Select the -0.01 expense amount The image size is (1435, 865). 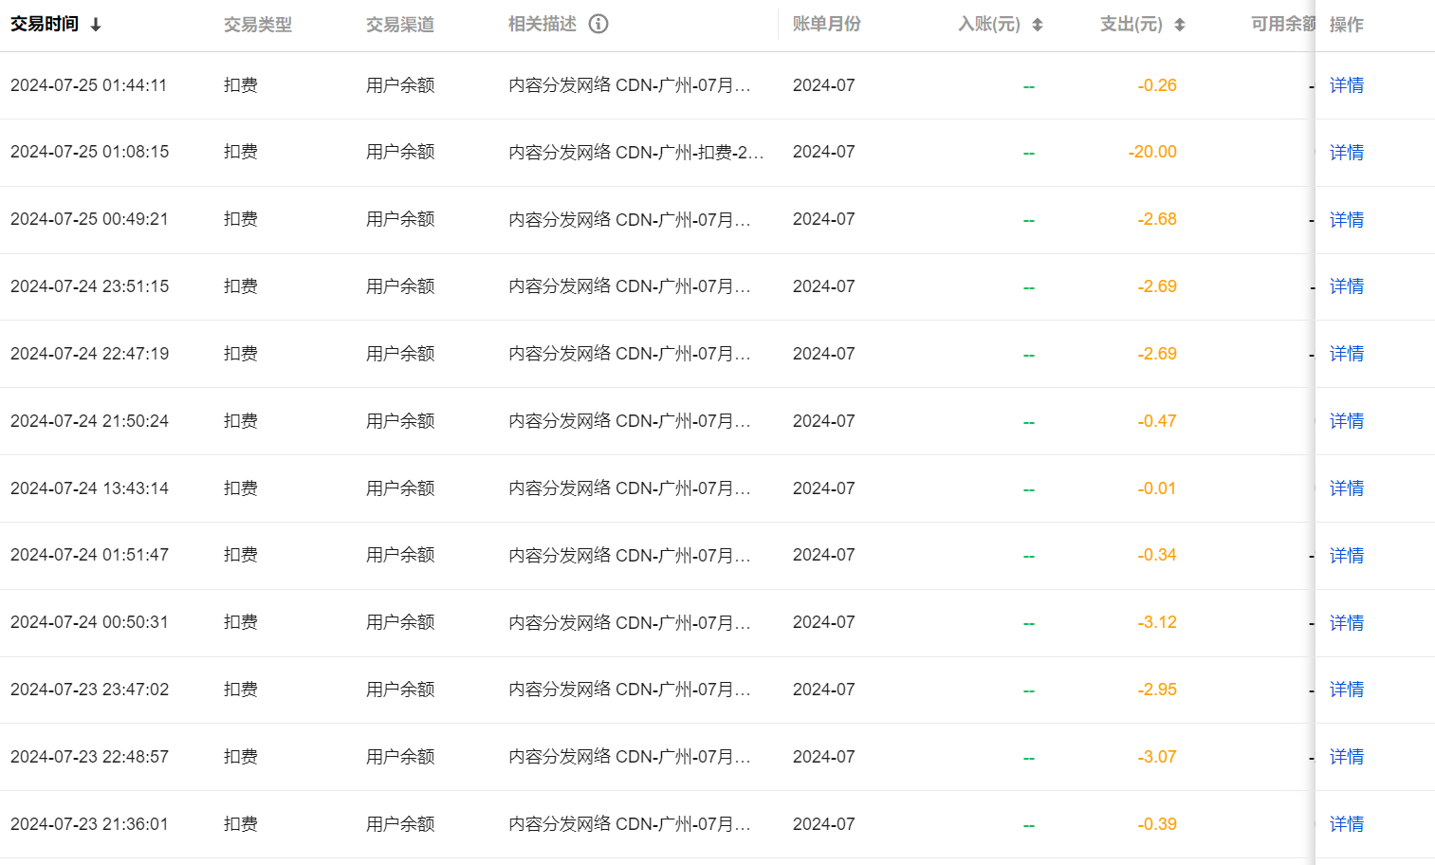pos(1157,488)
